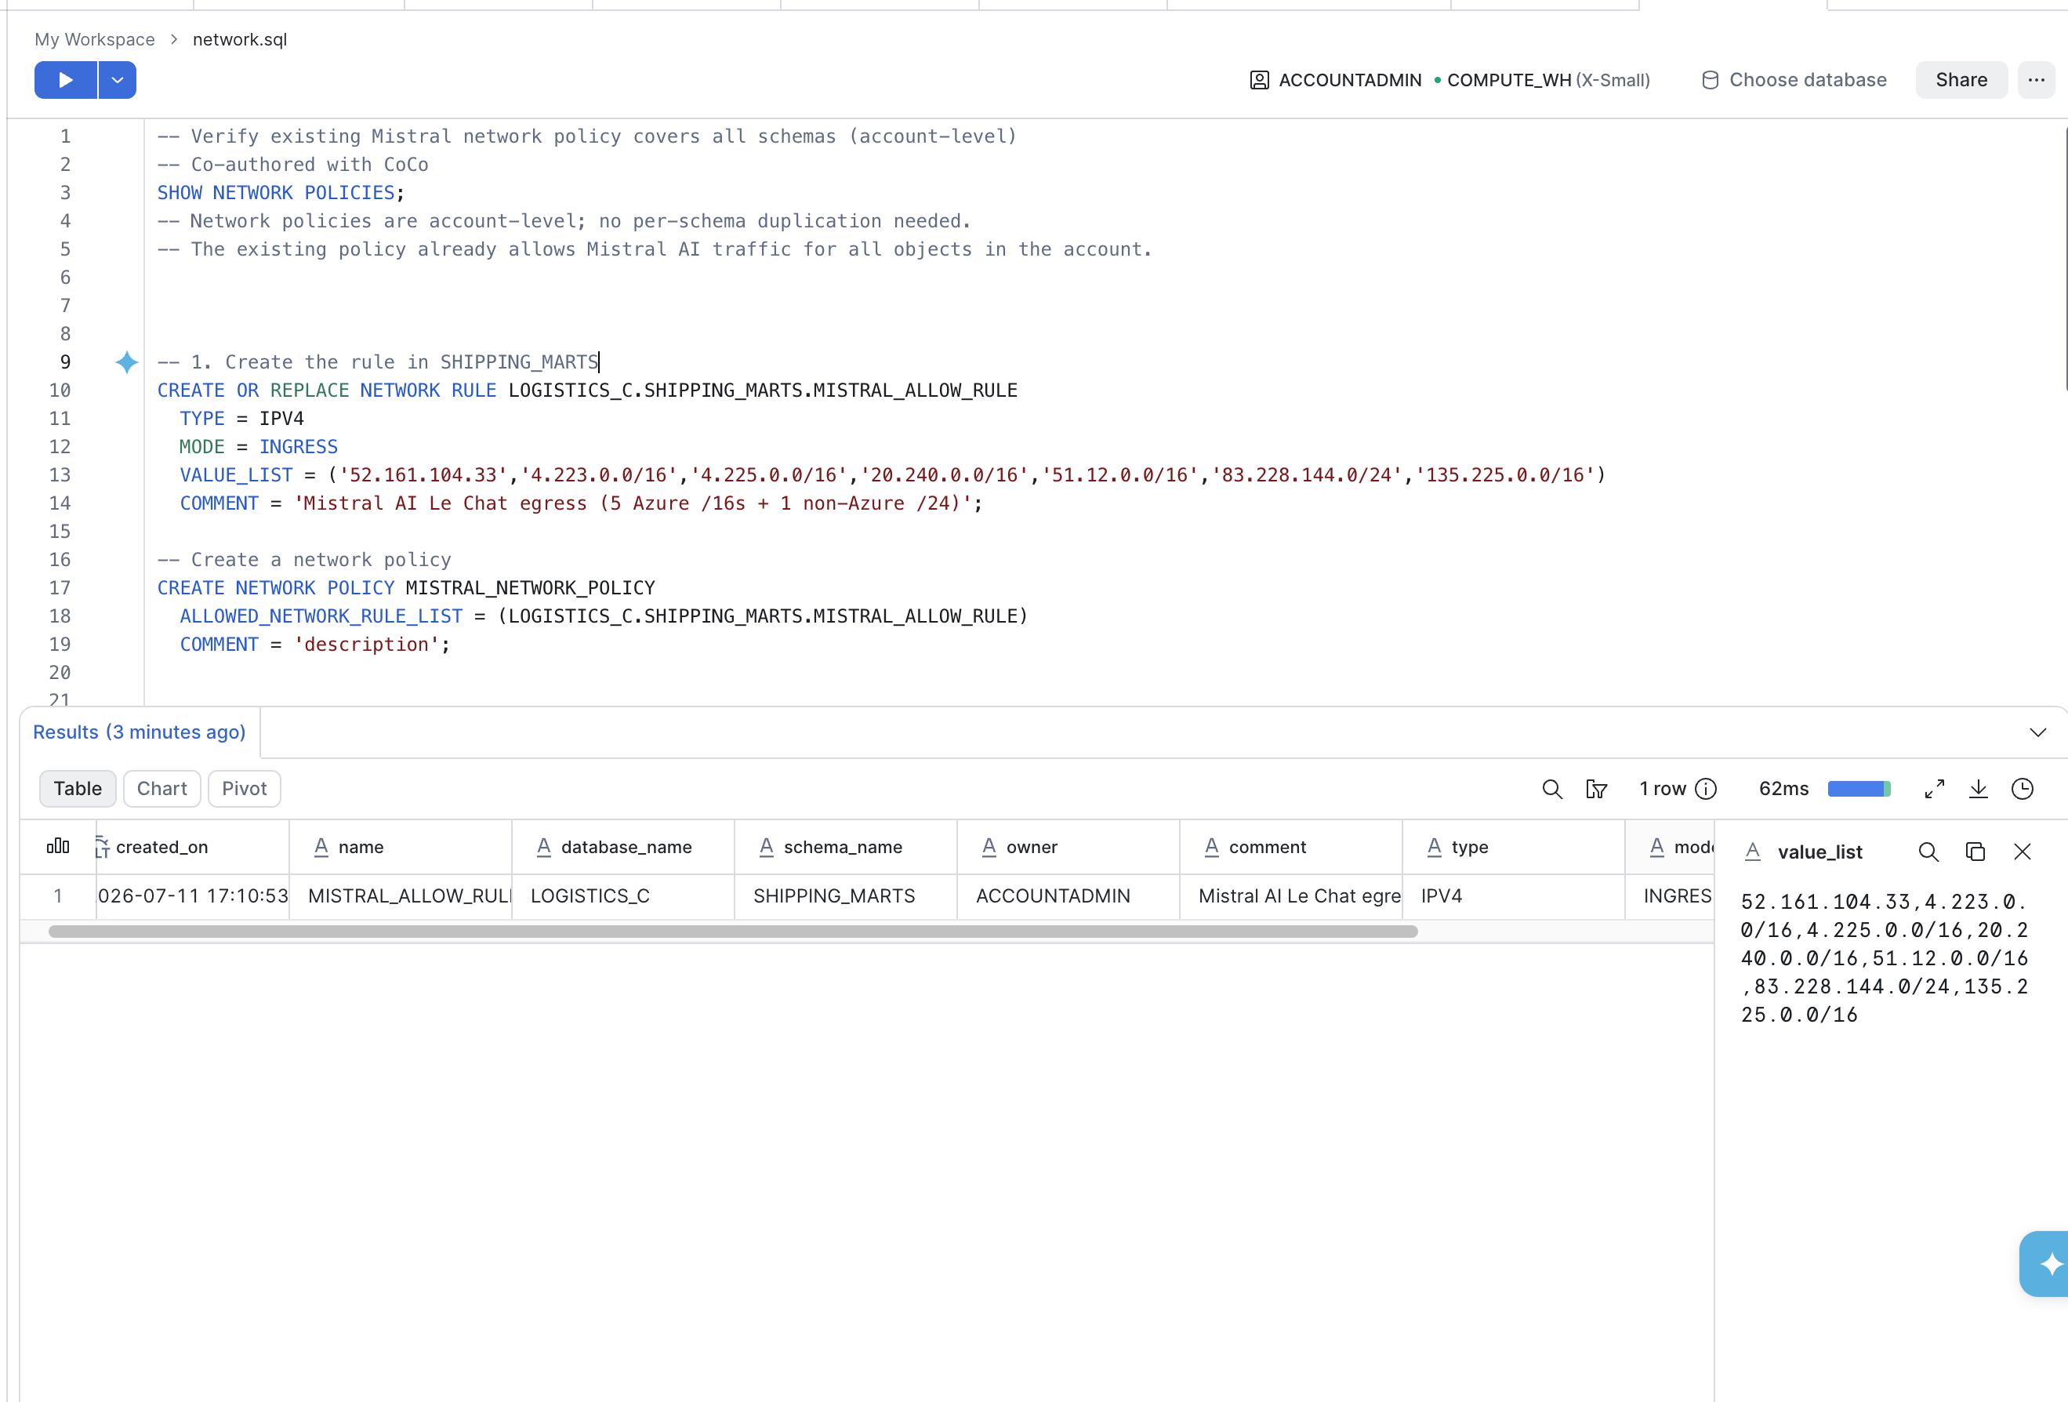Click the Share button
Image resolution: width=2068 pixels, height=1402 pixels.
pos(1961,80)
